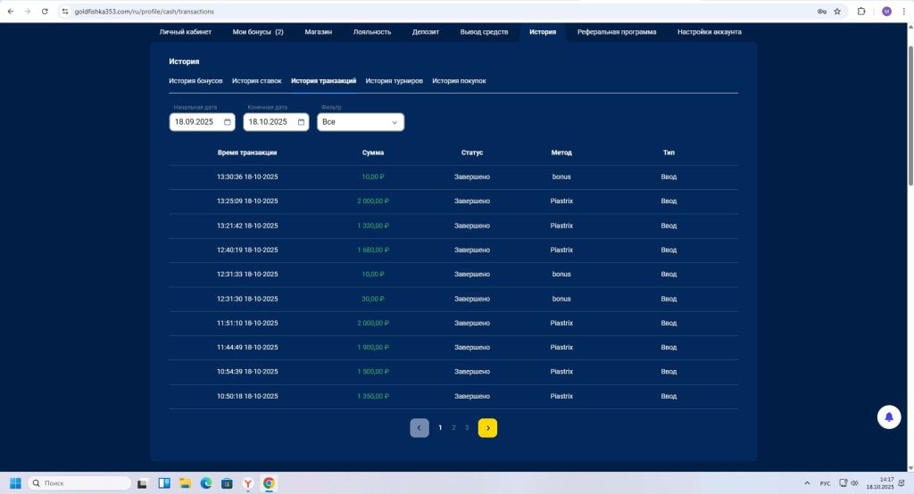Show hidden tray icons chevron
The image size is (914, 494).
point(807,483)
